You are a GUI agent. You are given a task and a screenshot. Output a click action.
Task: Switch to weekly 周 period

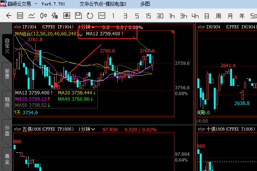pyautogui.click(x=218, y=16)
